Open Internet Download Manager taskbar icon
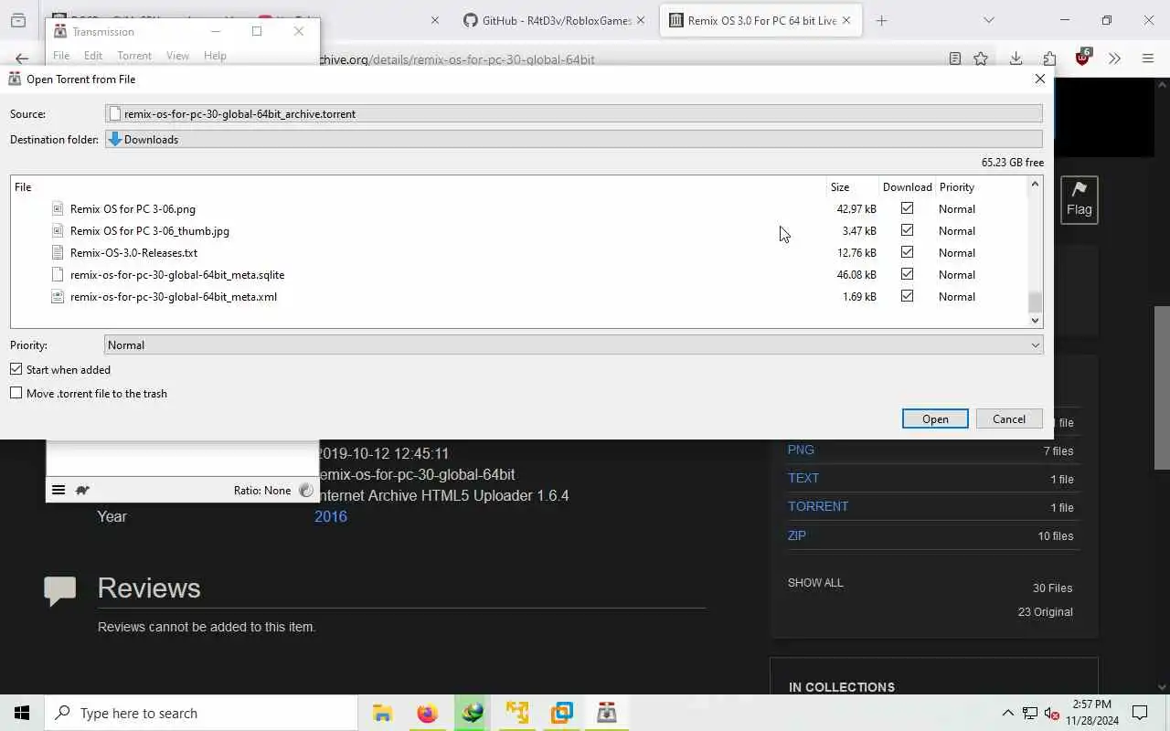 click(472, 713)
